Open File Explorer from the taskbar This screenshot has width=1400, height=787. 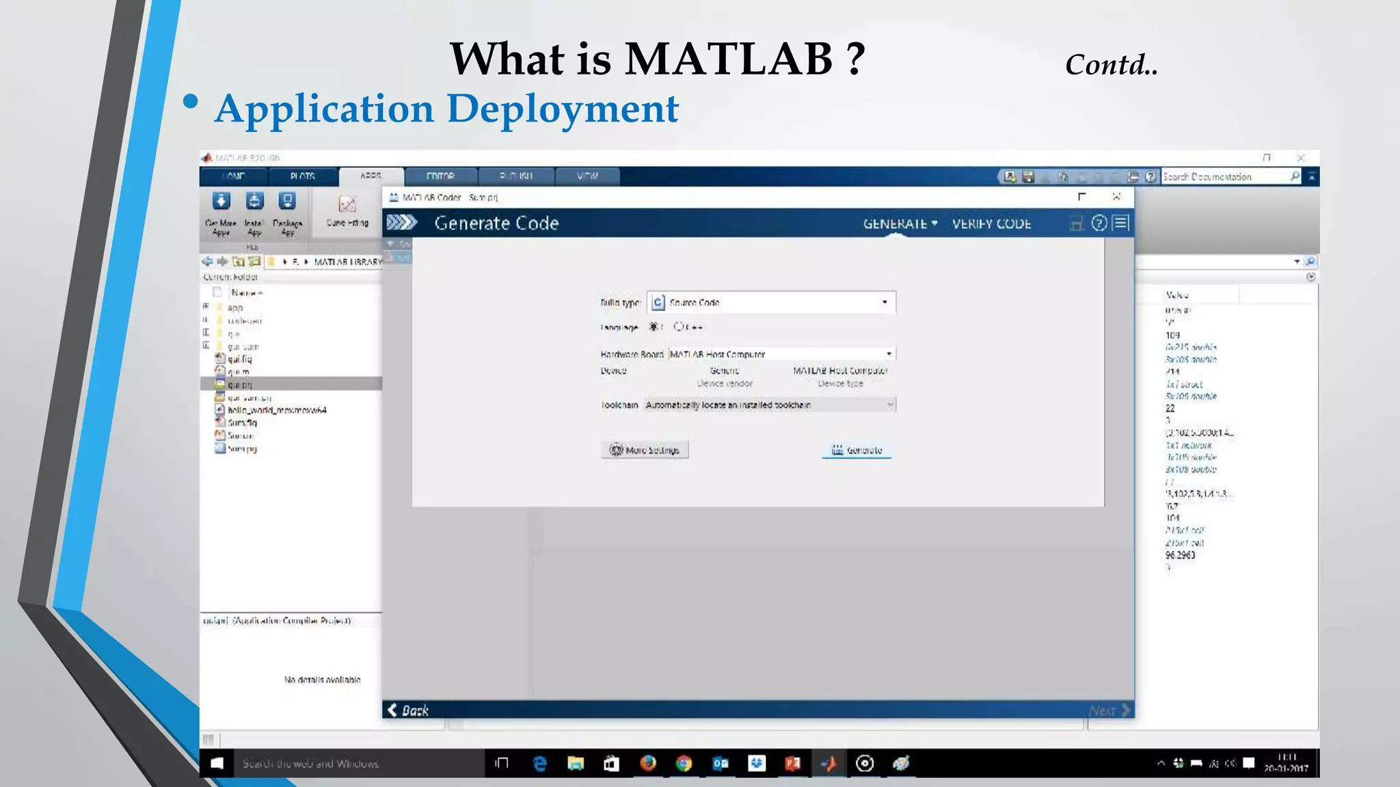(x=576, y=764)
